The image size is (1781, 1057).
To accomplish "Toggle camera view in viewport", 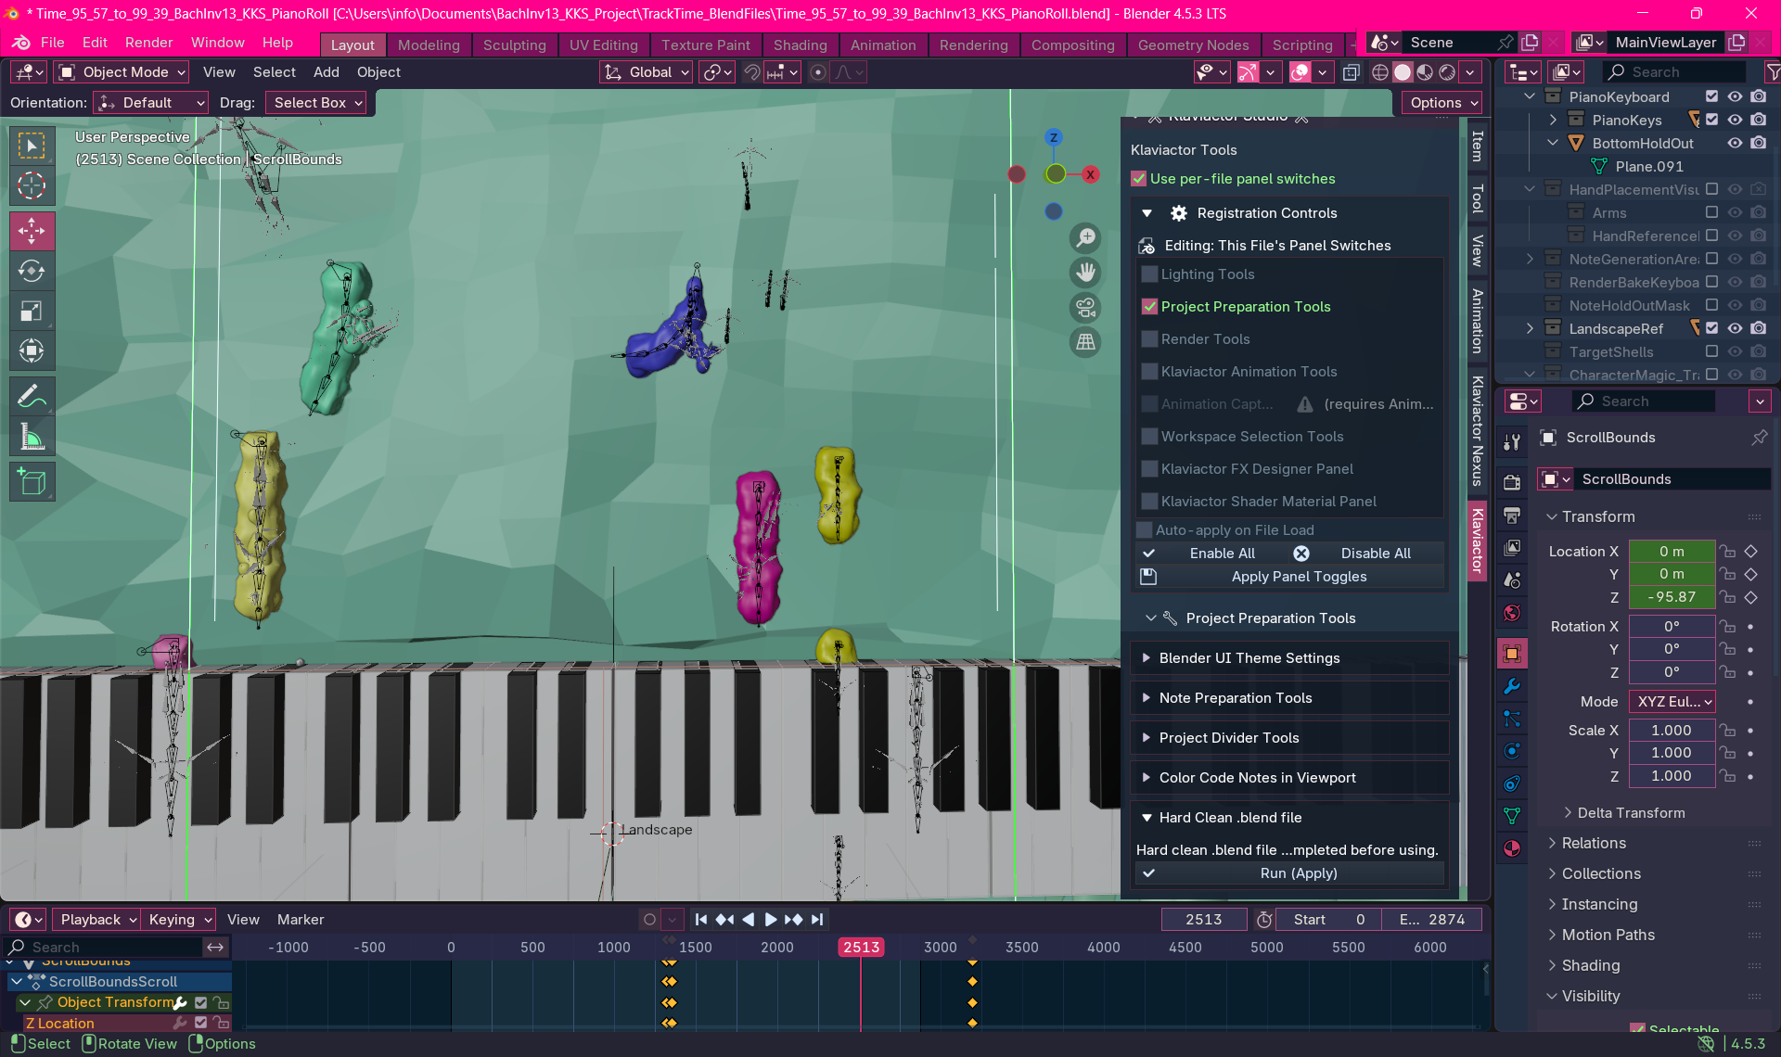I will point(1085,307).
